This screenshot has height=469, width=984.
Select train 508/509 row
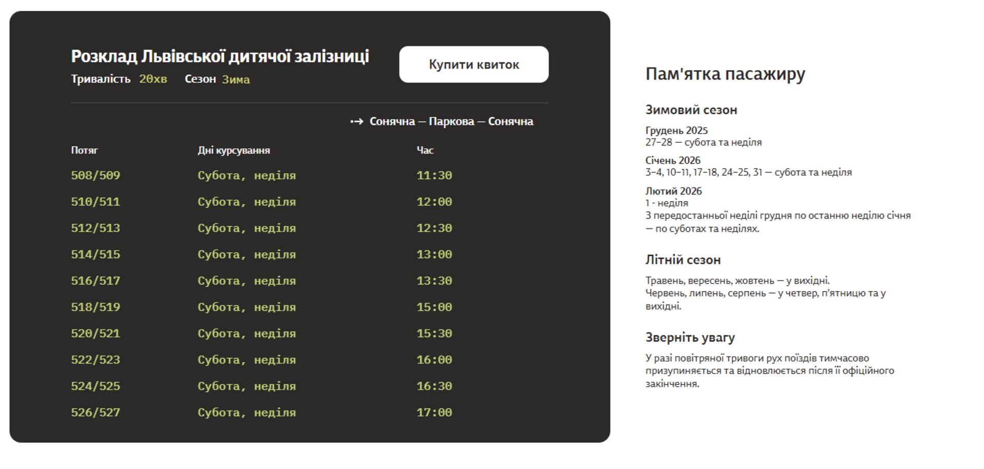click(95, 176)
